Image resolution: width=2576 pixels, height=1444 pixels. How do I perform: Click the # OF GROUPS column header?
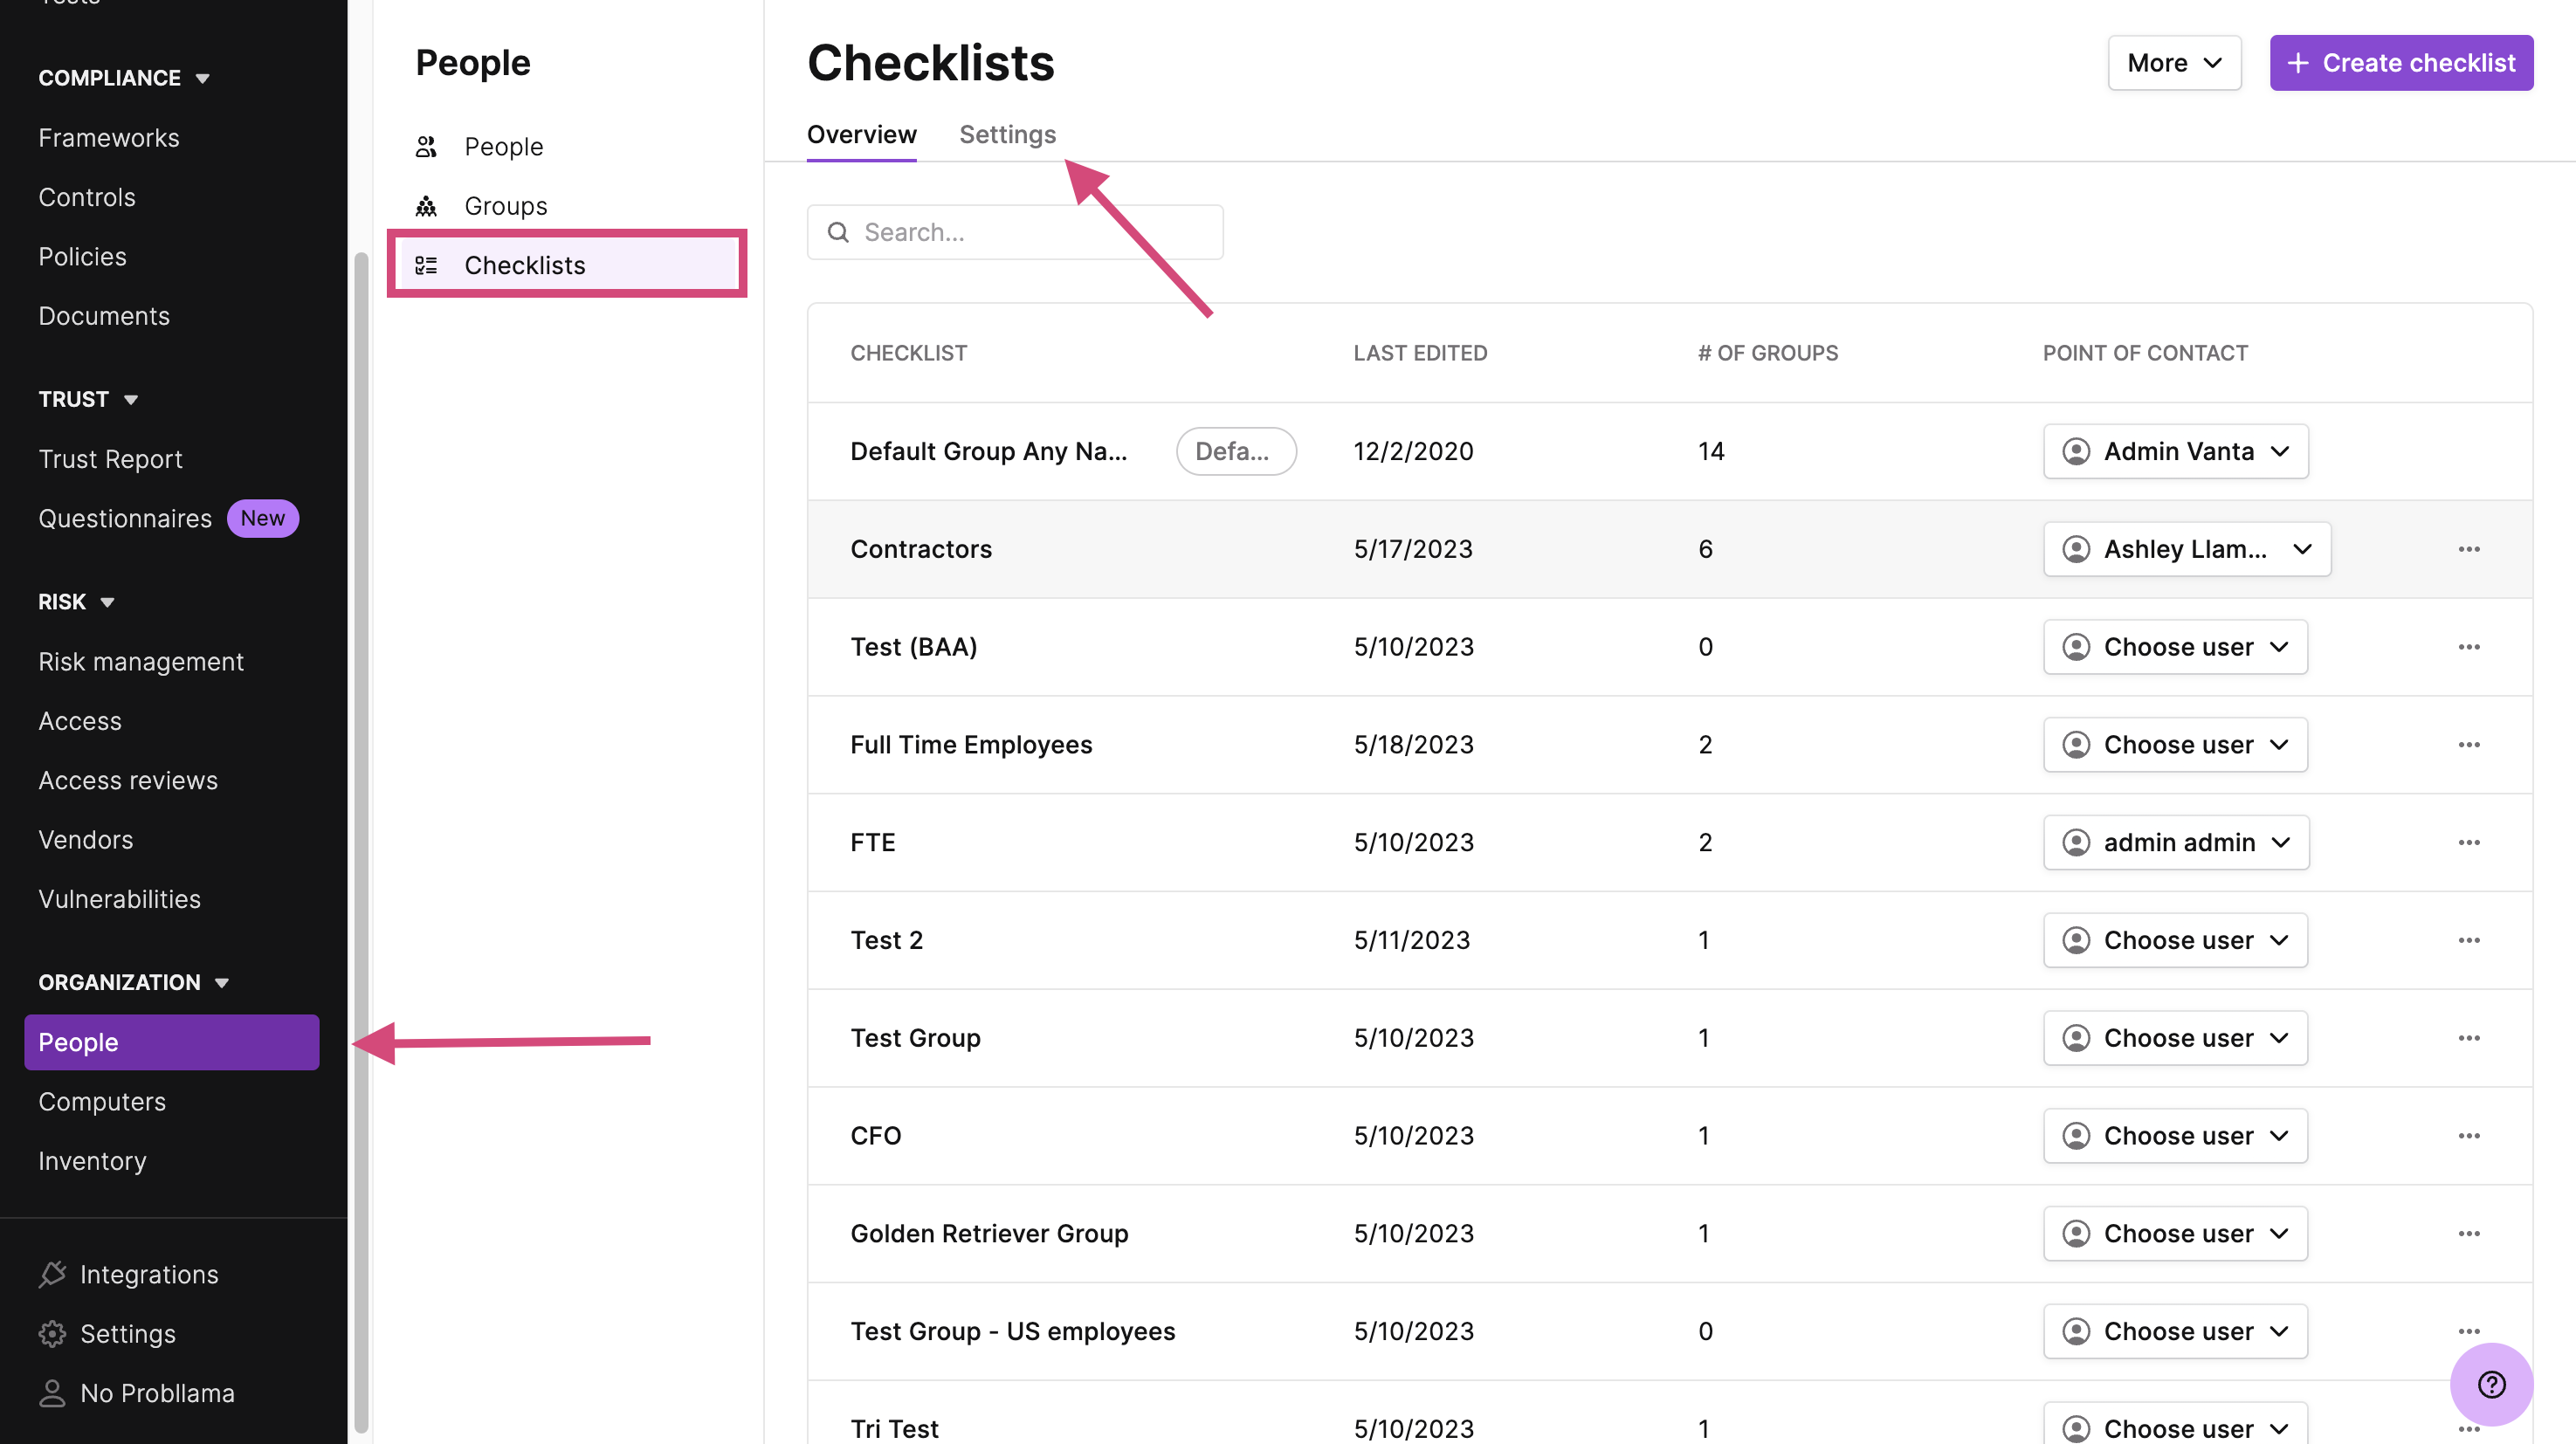[x=1767, y=353]
